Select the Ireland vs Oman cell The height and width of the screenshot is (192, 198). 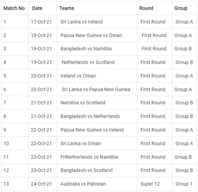97,76
